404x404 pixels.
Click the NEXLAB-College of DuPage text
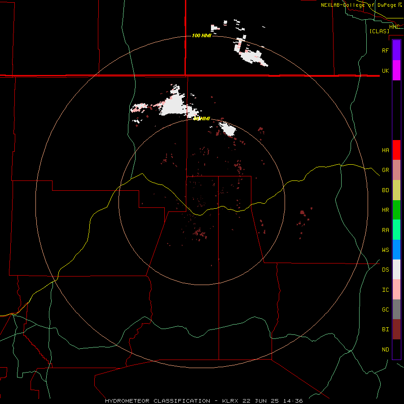358,5
